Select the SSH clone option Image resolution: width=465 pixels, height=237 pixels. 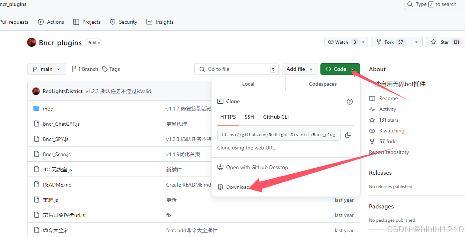pos(249,117)
